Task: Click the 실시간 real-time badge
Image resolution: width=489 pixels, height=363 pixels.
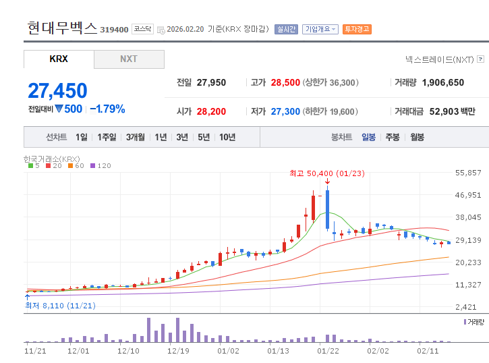Action: [286, 29]
